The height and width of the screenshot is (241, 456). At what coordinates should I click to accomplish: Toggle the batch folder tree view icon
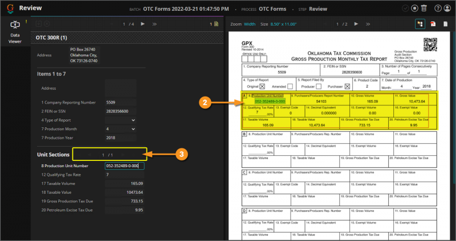(420, 24)
